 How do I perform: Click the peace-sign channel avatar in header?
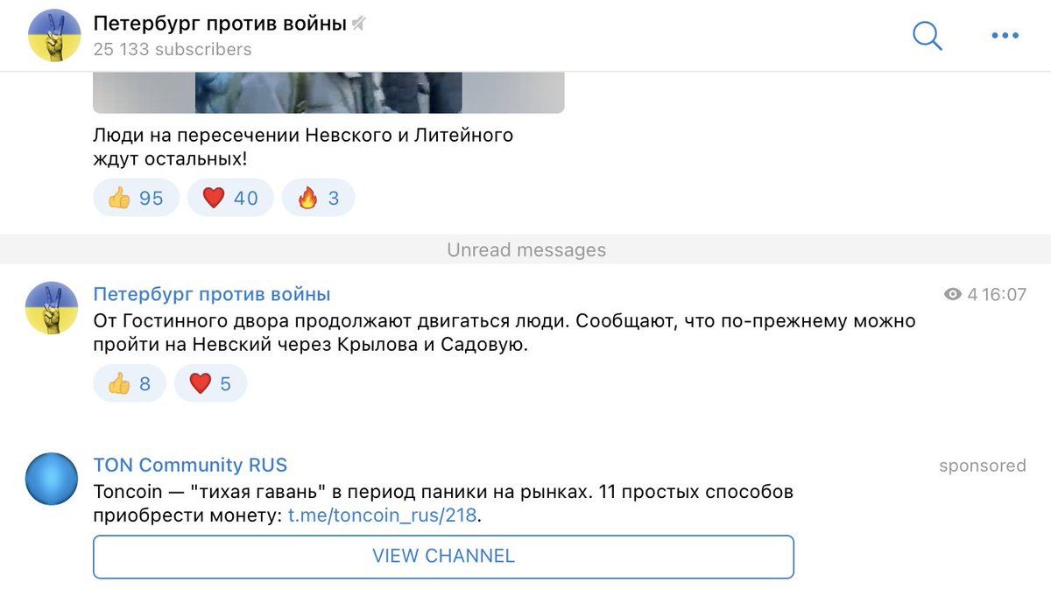pos(53,35)
